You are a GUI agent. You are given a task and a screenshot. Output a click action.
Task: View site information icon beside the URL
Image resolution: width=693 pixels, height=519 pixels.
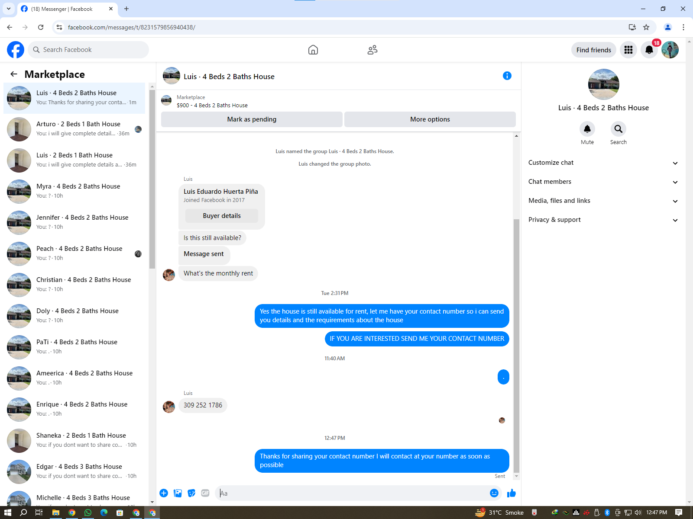pos(59,27)
